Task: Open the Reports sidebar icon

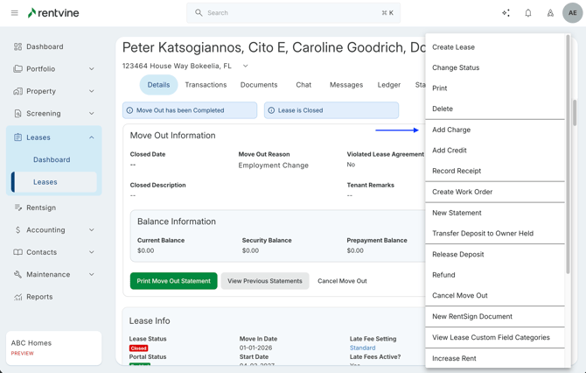Action: coord(17,297)
